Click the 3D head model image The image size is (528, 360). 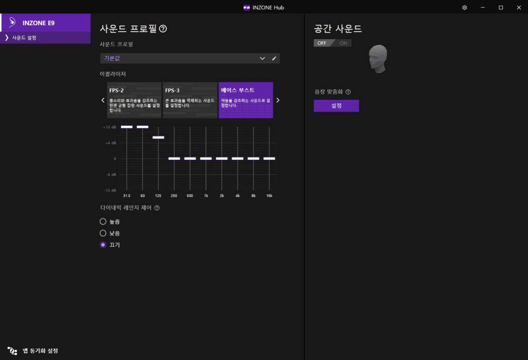(x=378, y=59)
